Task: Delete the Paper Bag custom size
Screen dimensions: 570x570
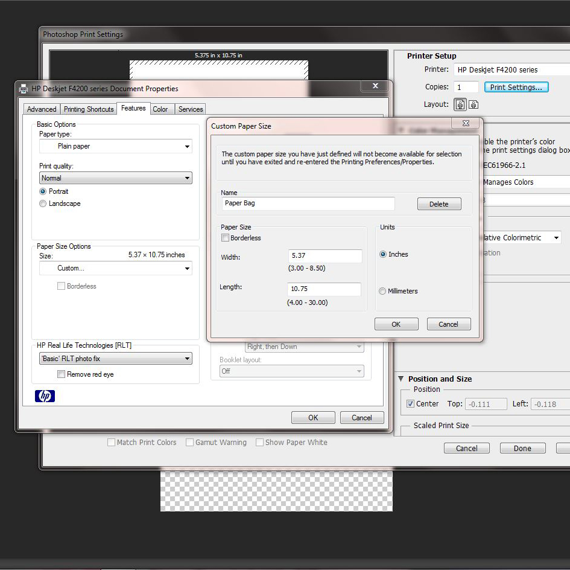Action: coord(439,204)
